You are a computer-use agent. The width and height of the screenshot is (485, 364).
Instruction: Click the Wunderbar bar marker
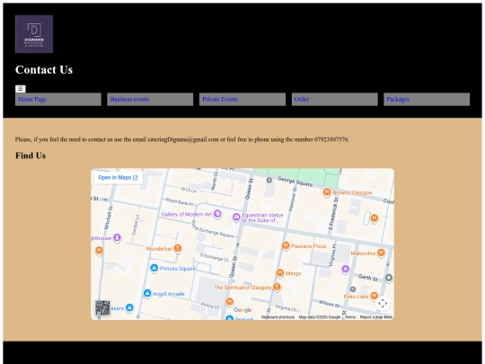tap(177, 248)
